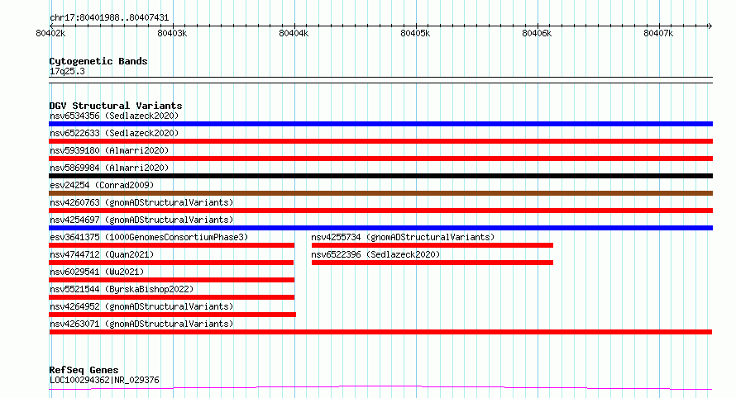The width and height of the screenshot is (736, 398).
Task: Click the nsv5521544 (ByrskaBishop2022) label
Action: 122,289
